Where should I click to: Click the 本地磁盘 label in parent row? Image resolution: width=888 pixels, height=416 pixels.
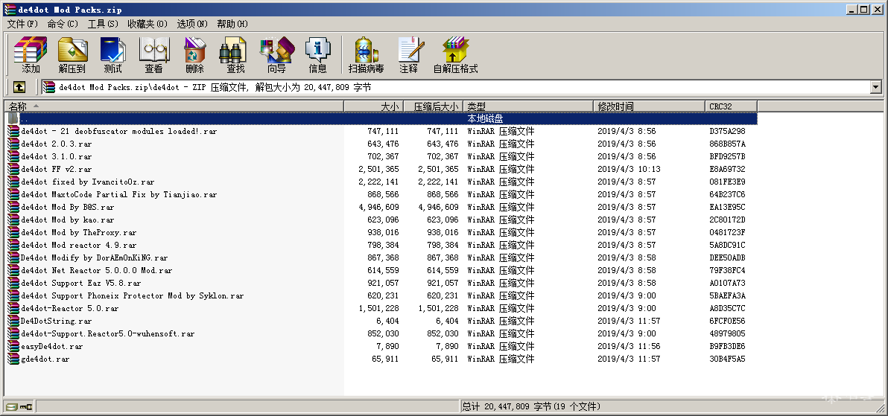[485, 119]
